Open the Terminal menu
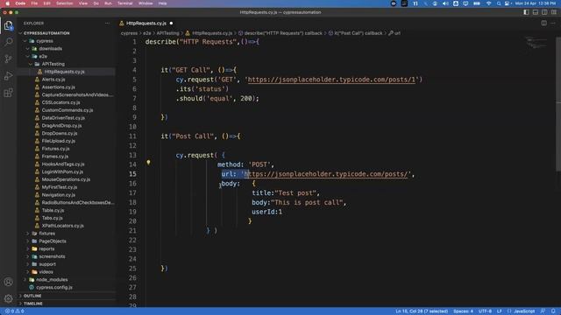The height and width of the screenshot is (315, 561). [124, 3]
